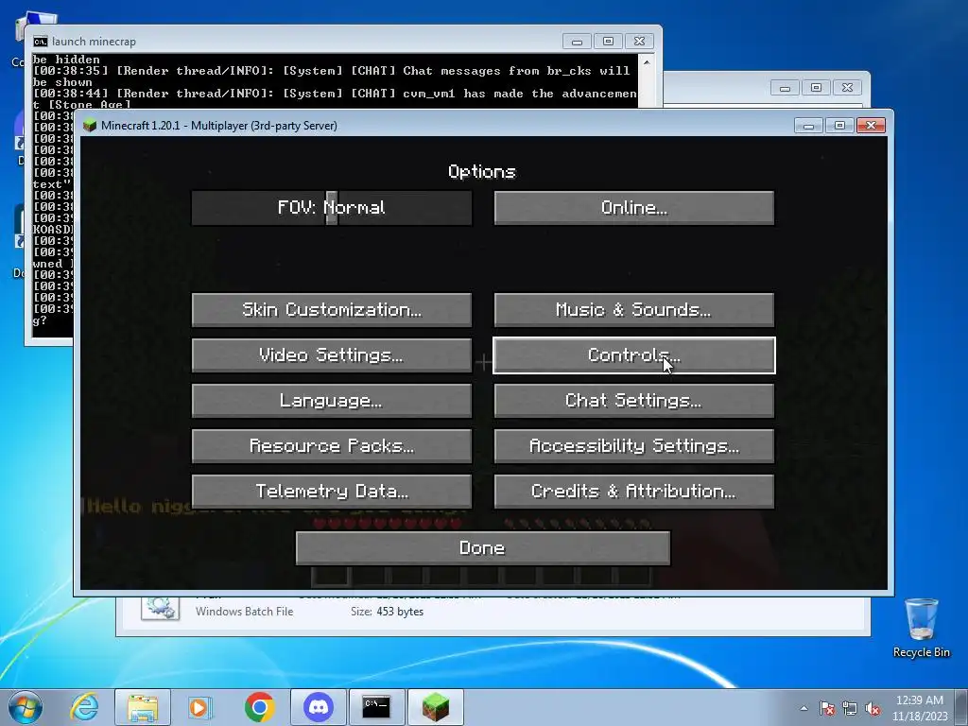Image resolution: width=968 pixels, height=726 pixels.
Task: Click the 'Options' heading text
Action: [x=482, y=172]
